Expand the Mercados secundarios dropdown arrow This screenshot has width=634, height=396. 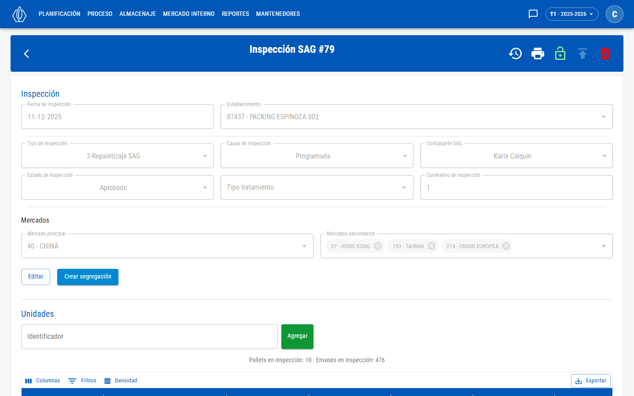(604, 246)
